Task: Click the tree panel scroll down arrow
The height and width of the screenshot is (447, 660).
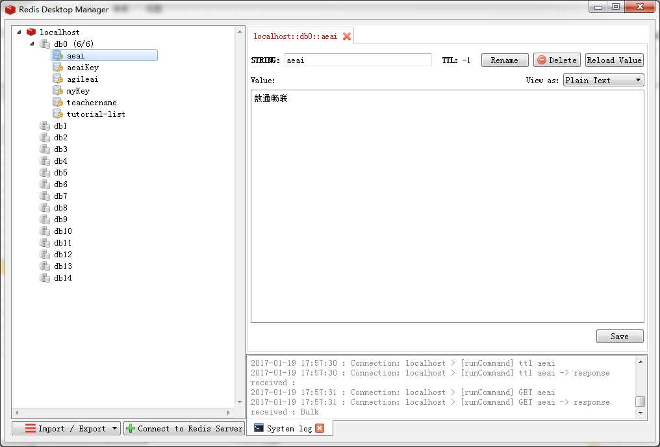Action: tap(240, 402)
